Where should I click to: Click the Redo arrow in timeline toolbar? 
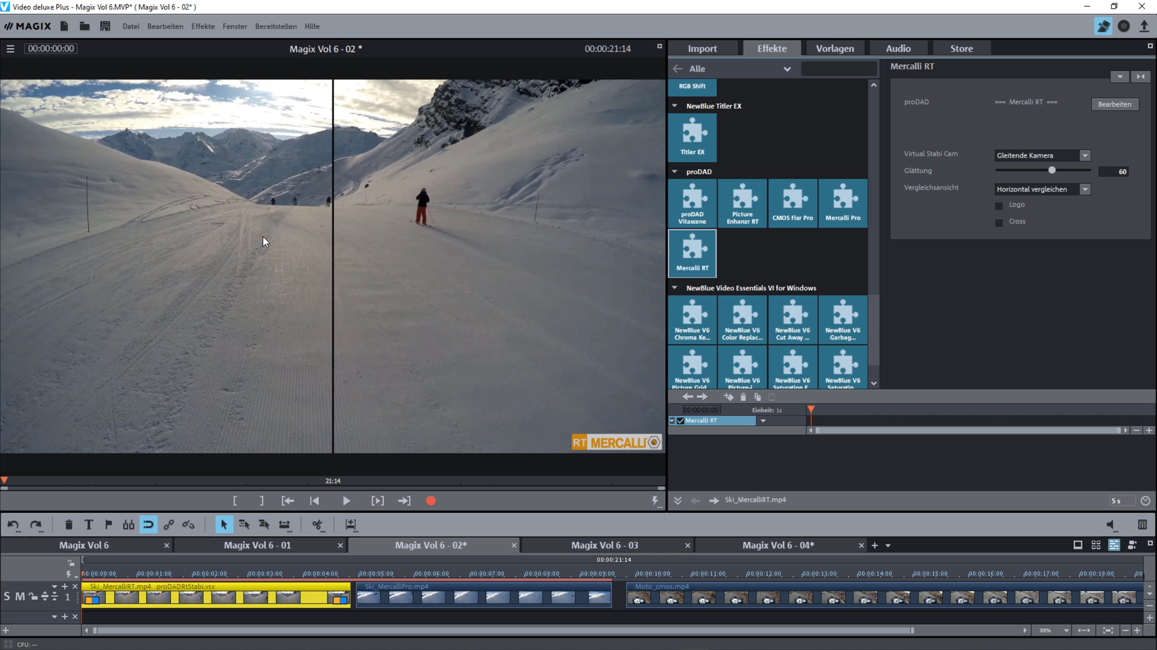tap(36, 525)
